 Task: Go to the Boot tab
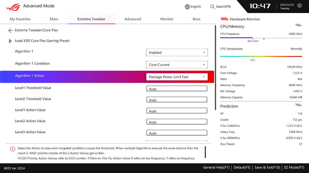[x=196, y=19]
